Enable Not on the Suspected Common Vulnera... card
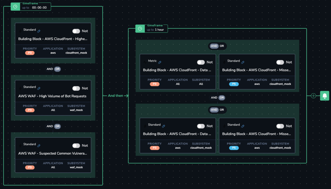331x189 pixels. (x=76, y=145)
